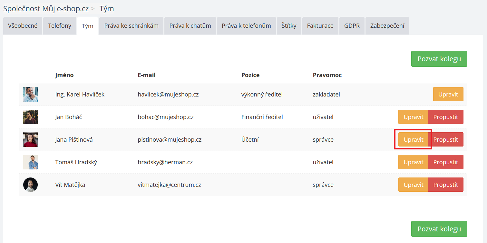Screen dimensions: 487x243
Task: Open the Telefony tab
Action: pyautogui.click(x=60, y=26)
